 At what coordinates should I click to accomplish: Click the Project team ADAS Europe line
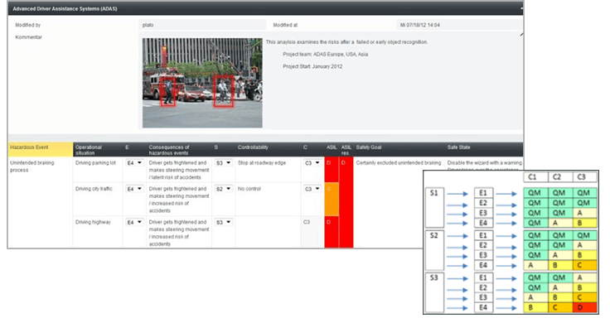click(x=325, y=55)
